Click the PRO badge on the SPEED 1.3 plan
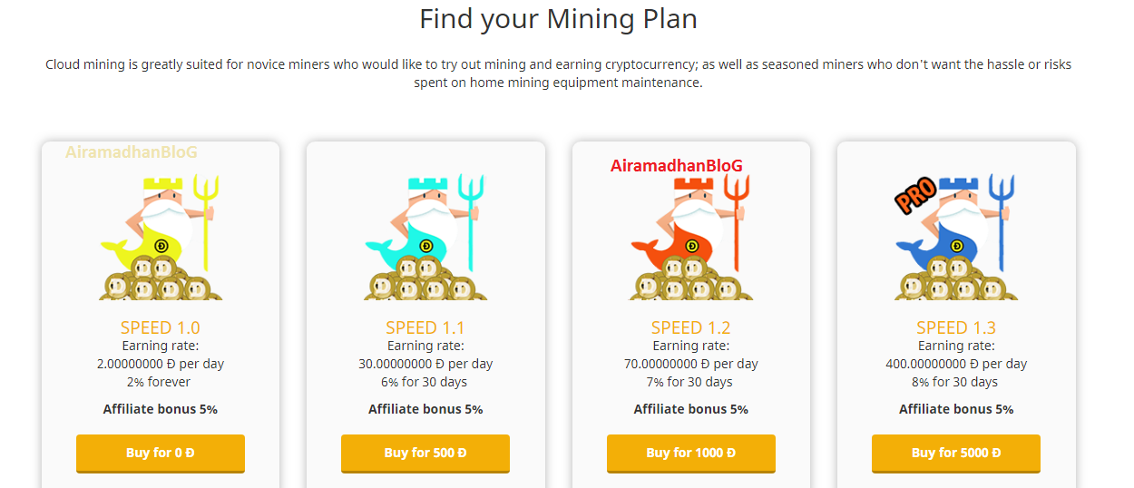Viewport: 1134px width, 488px height. [915, 195]
